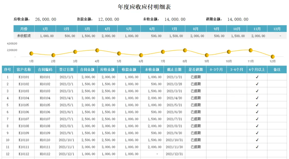Image resolution: width=289 pixels, height=159 pixels.
Task: Click the checkmark in K10102 row
Action: (x=257, y=84)
